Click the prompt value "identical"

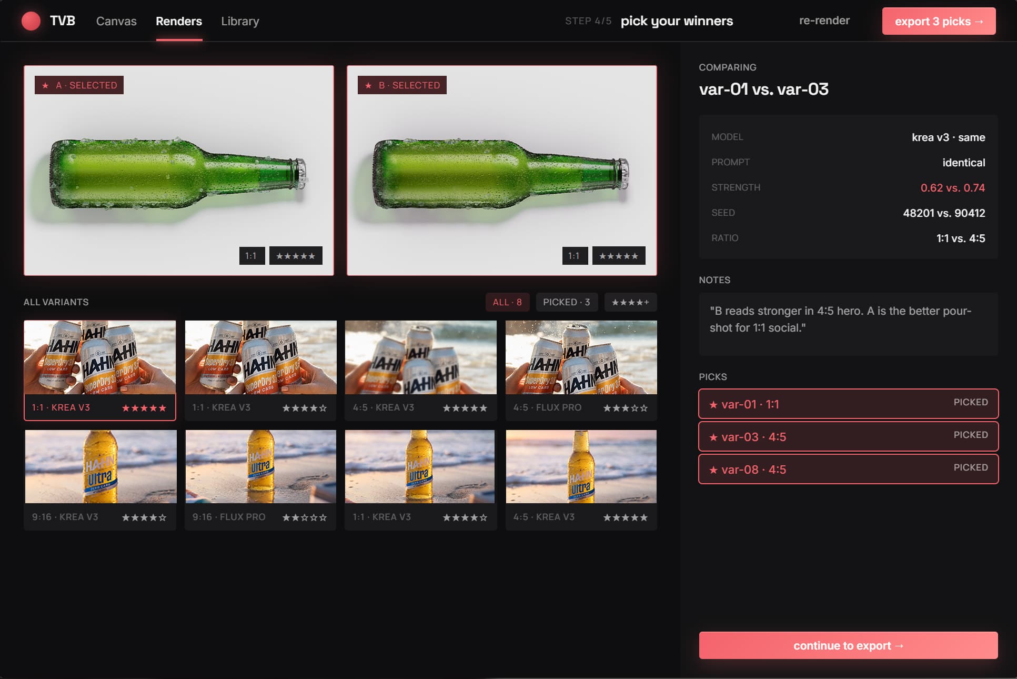click(x=964, y=163)
